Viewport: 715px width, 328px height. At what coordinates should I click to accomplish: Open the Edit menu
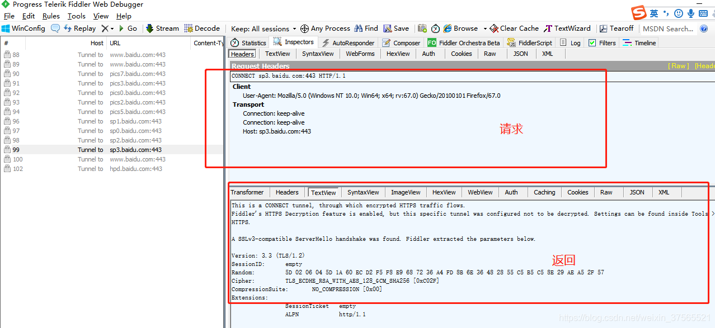click(29, 16)
